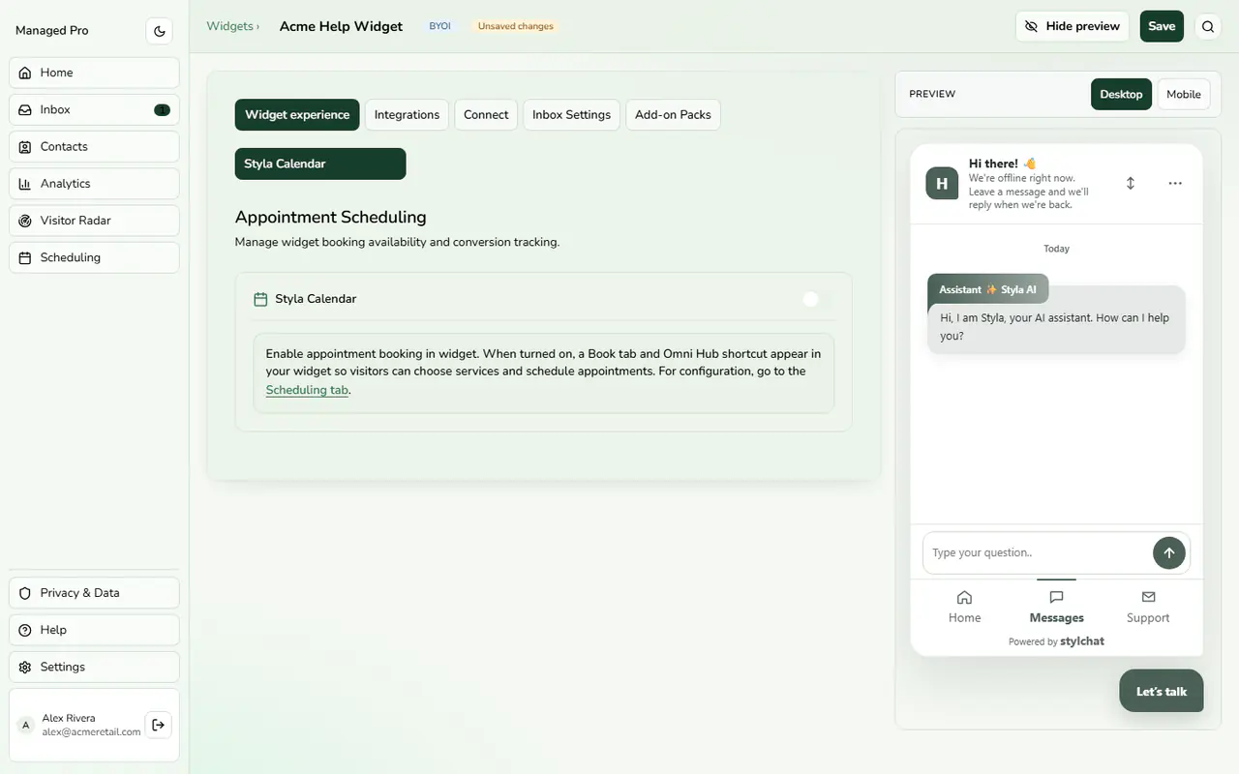Image resolution: width=1239 pixels, height=774 pixels.
Task: Click the Let's talk launcher button
Action: 1162,691
